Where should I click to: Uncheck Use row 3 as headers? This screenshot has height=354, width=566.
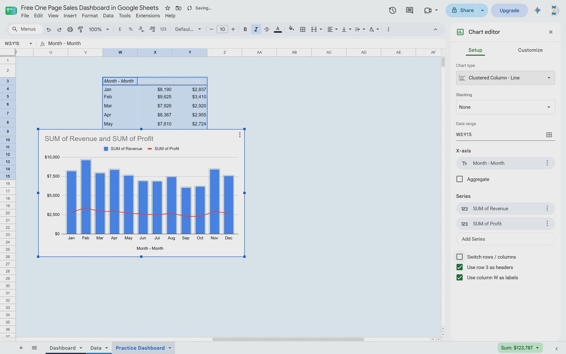point(460,267)
